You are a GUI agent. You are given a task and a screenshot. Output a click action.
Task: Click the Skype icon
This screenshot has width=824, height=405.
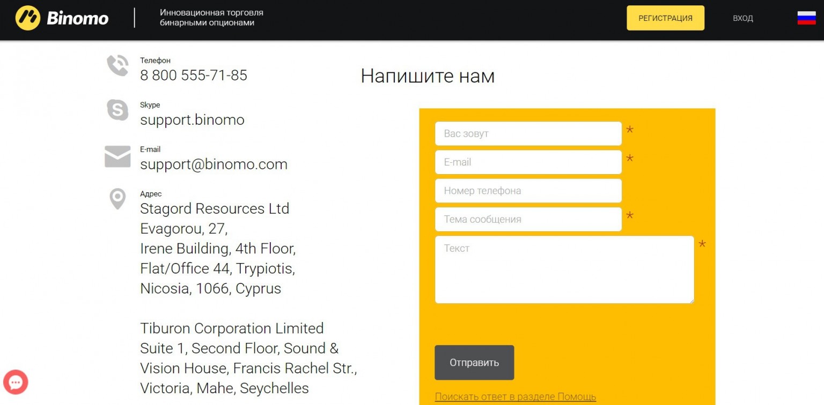pyautogui.click(x=117, y=110)
